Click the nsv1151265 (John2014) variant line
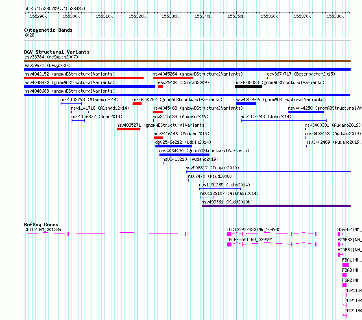Viewport: 362px width, 320px height. coord(220,189)
